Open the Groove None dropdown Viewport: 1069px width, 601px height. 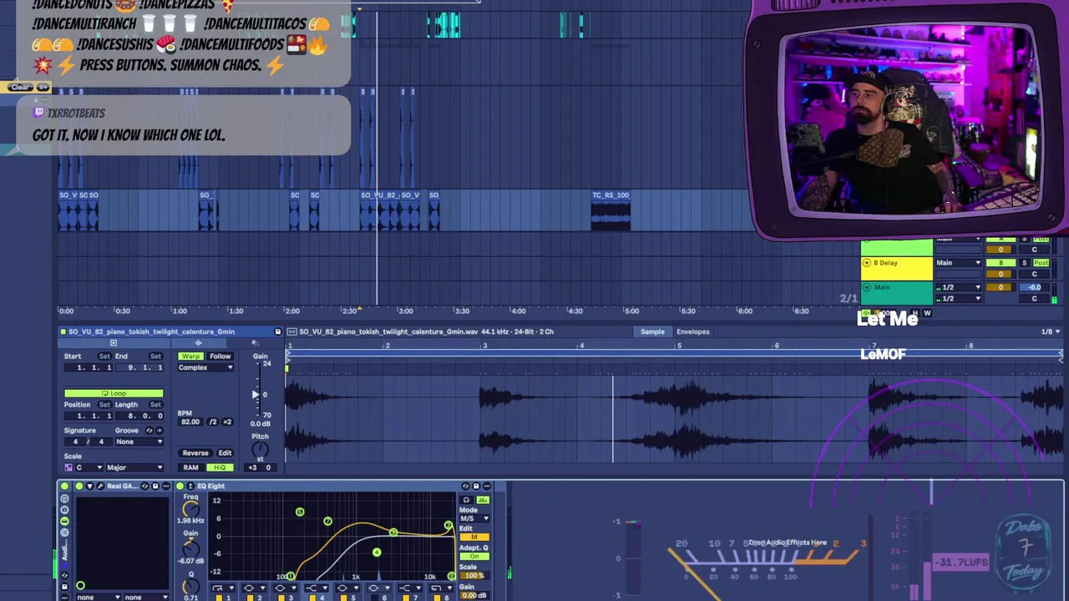(x=139, y=442)
